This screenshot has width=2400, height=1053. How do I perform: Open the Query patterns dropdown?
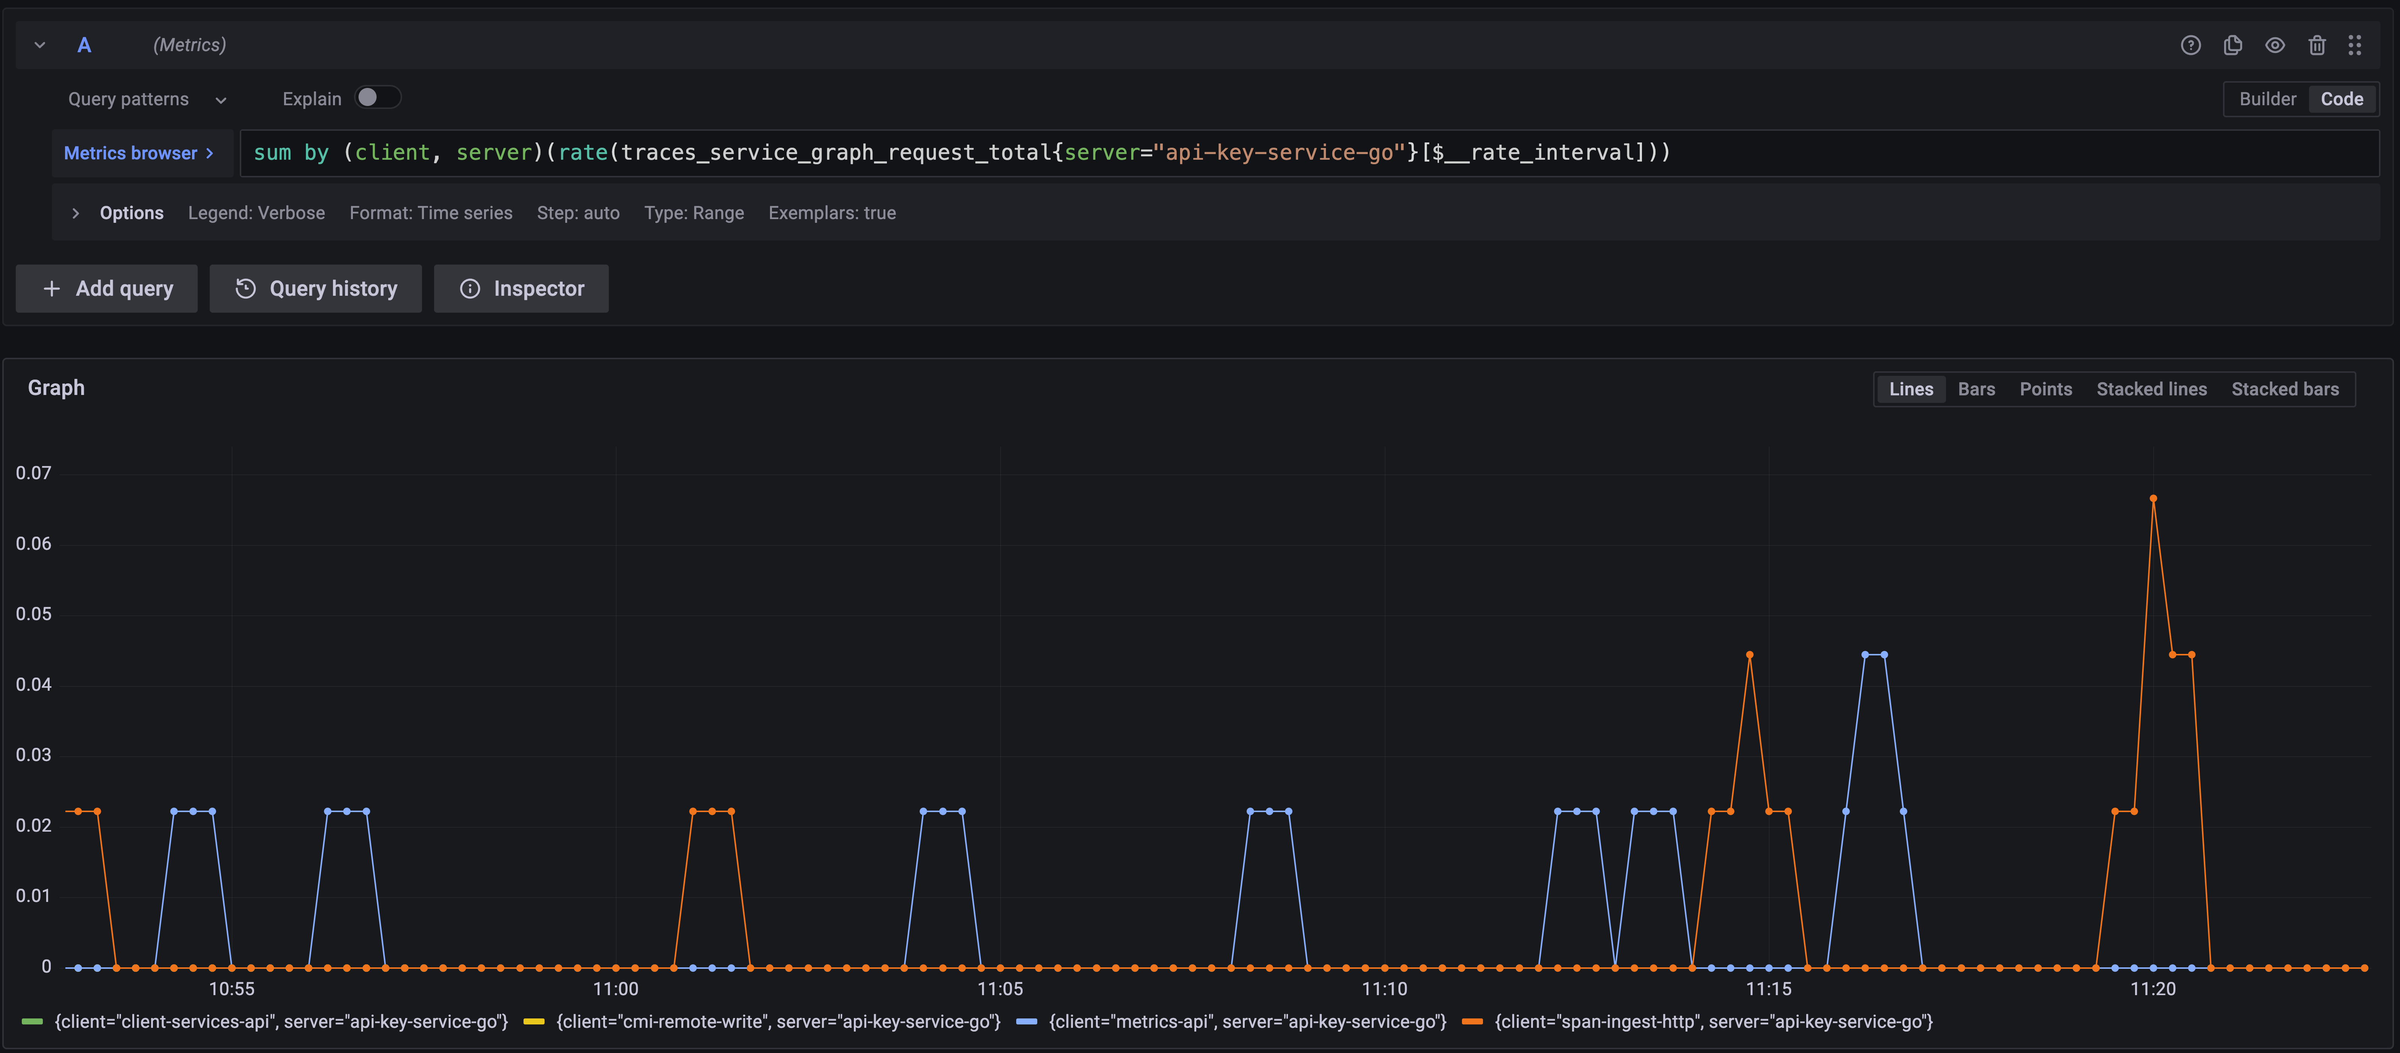[147, 99]
